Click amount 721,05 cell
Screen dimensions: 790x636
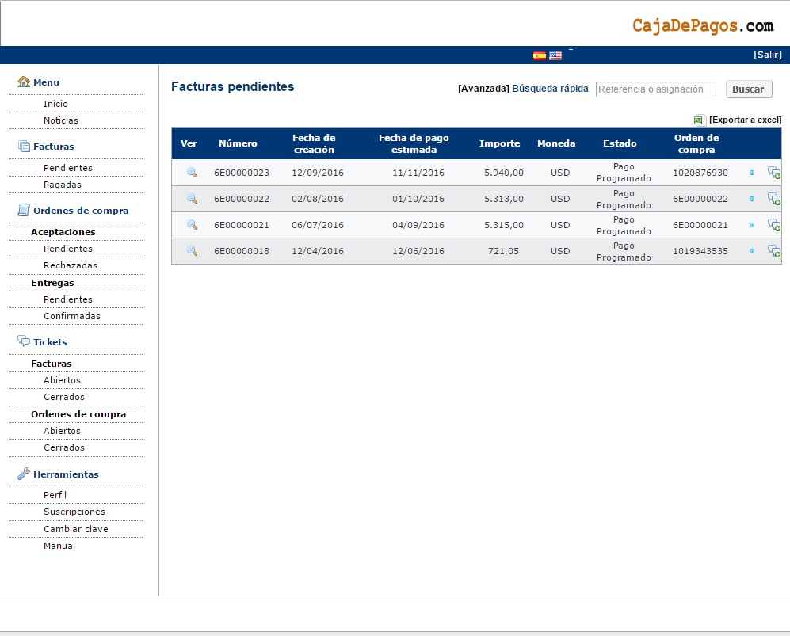(503, 251)
